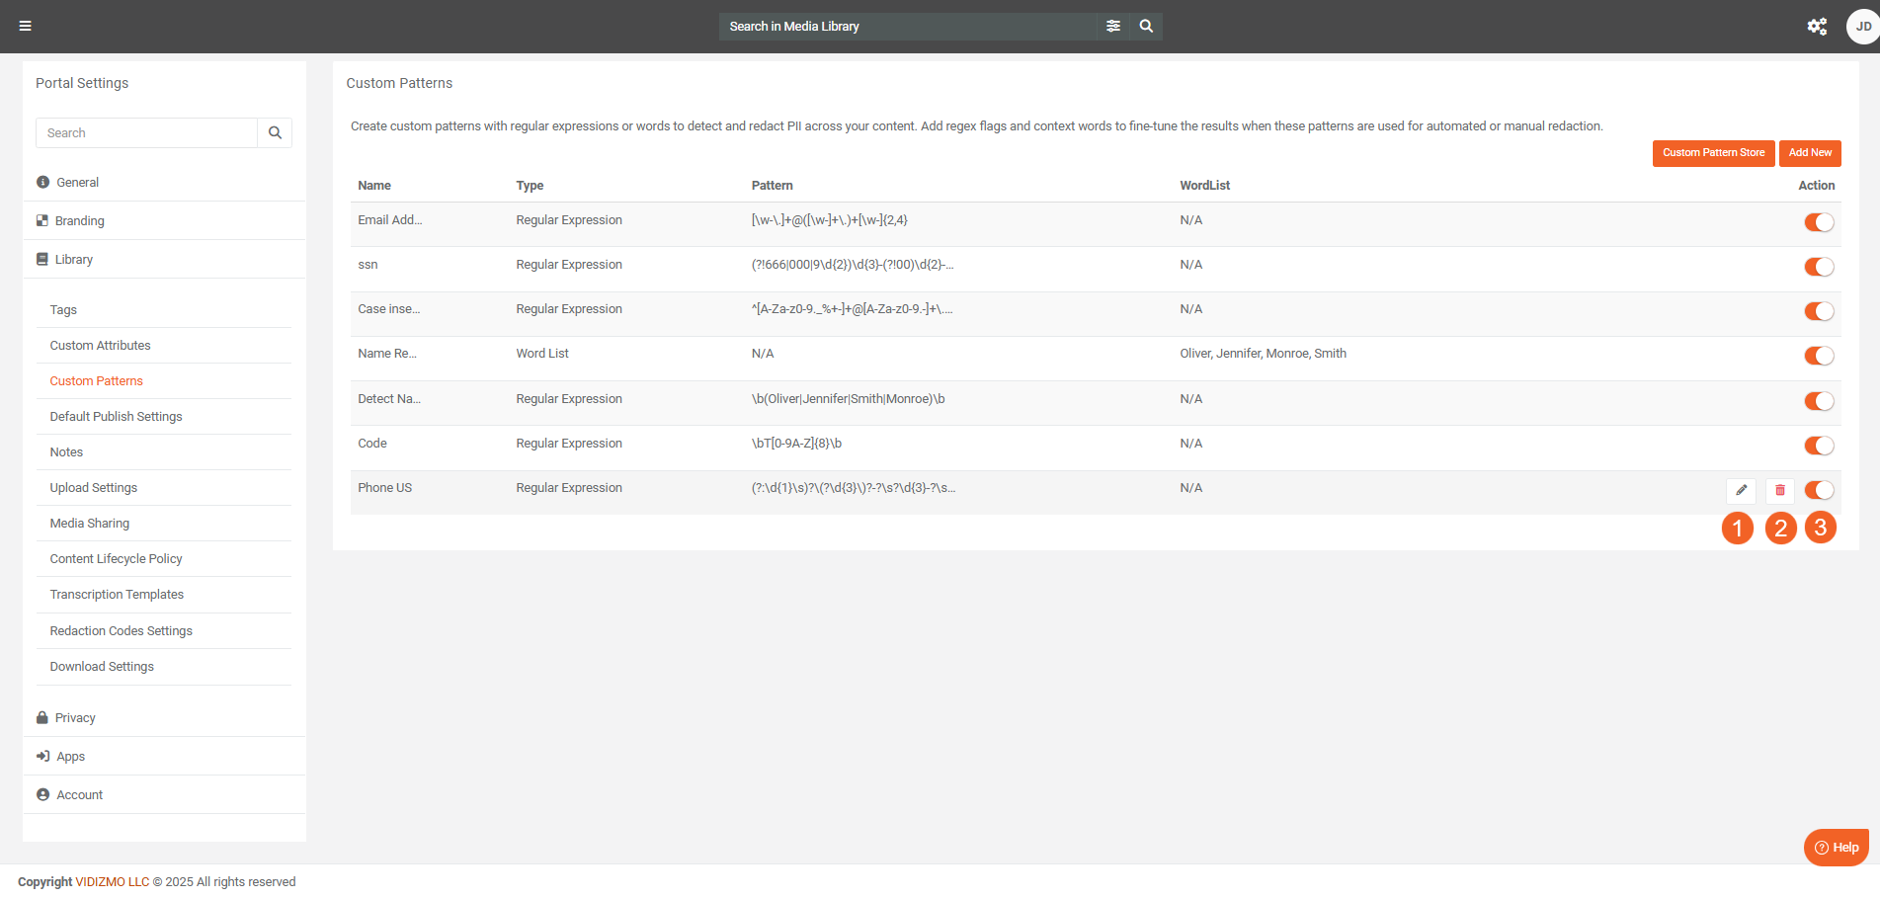Open the hamburger navigation menu
The image size is (1880, 899).
[x=26, y=26]
